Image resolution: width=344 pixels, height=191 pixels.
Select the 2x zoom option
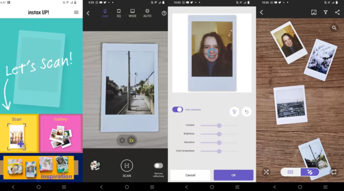click(x=131, y=140)
